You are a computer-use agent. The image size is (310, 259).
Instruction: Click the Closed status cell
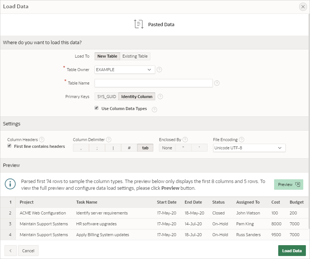pos(218,213)
